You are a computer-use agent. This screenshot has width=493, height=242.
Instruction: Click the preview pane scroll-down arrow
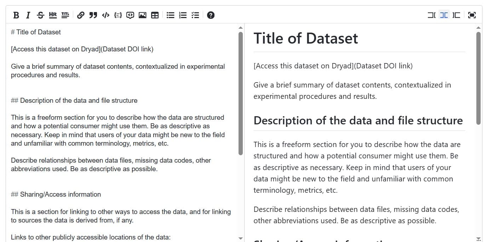[x=478, y=238]
